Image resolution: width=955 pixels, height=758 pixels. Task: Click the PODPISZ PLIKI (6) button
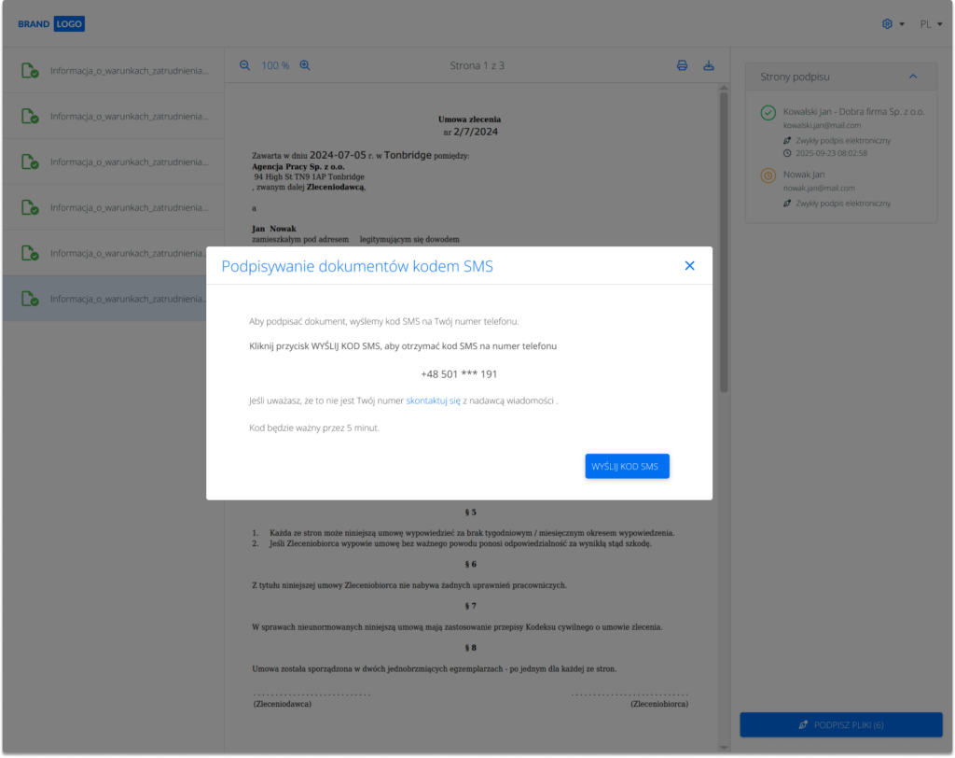[x=841, y=725]
